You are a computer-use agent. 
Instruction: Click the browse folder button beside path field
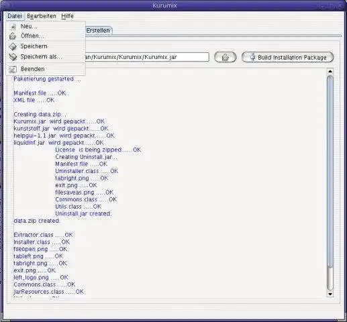coord(225,57)
